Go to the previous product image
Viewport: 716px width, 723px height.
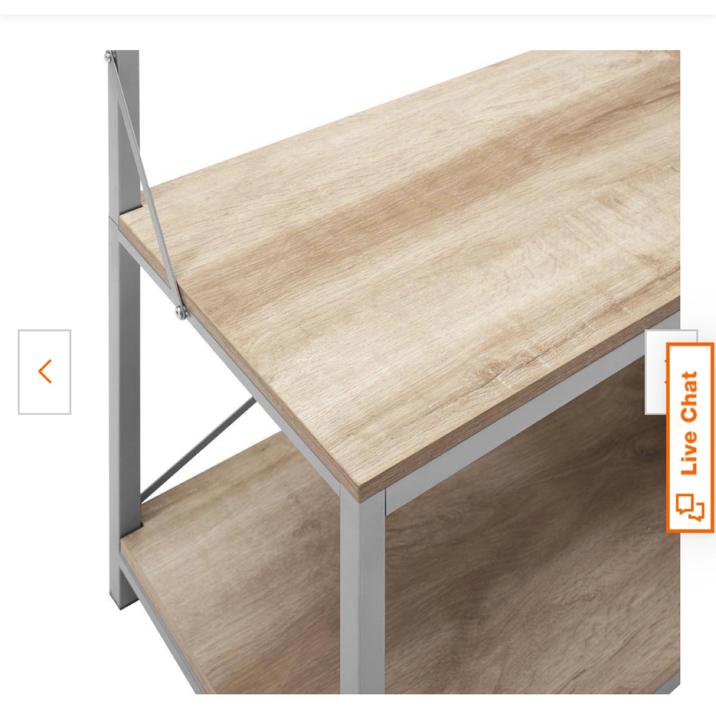tap(45, 372)
